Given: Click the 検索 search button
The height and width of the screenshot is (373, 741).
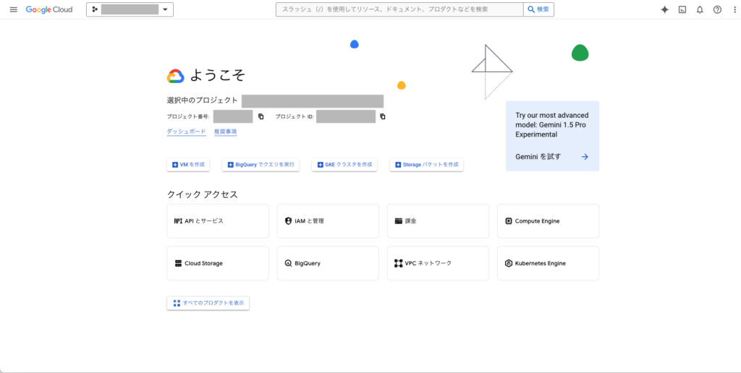Looking at the screenshot, I should pos(538,9).
